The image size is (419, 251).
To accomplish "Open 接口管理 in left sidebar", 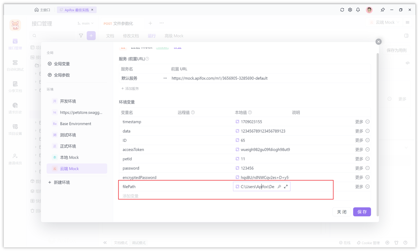I will click(15, 44).
